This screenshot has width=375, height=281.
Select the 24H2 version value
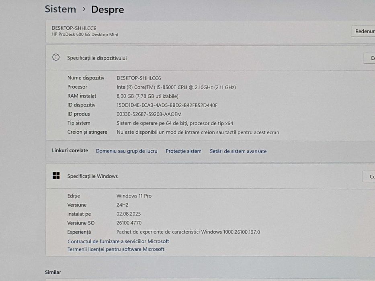pyautogui.click(x=123, y=205)
